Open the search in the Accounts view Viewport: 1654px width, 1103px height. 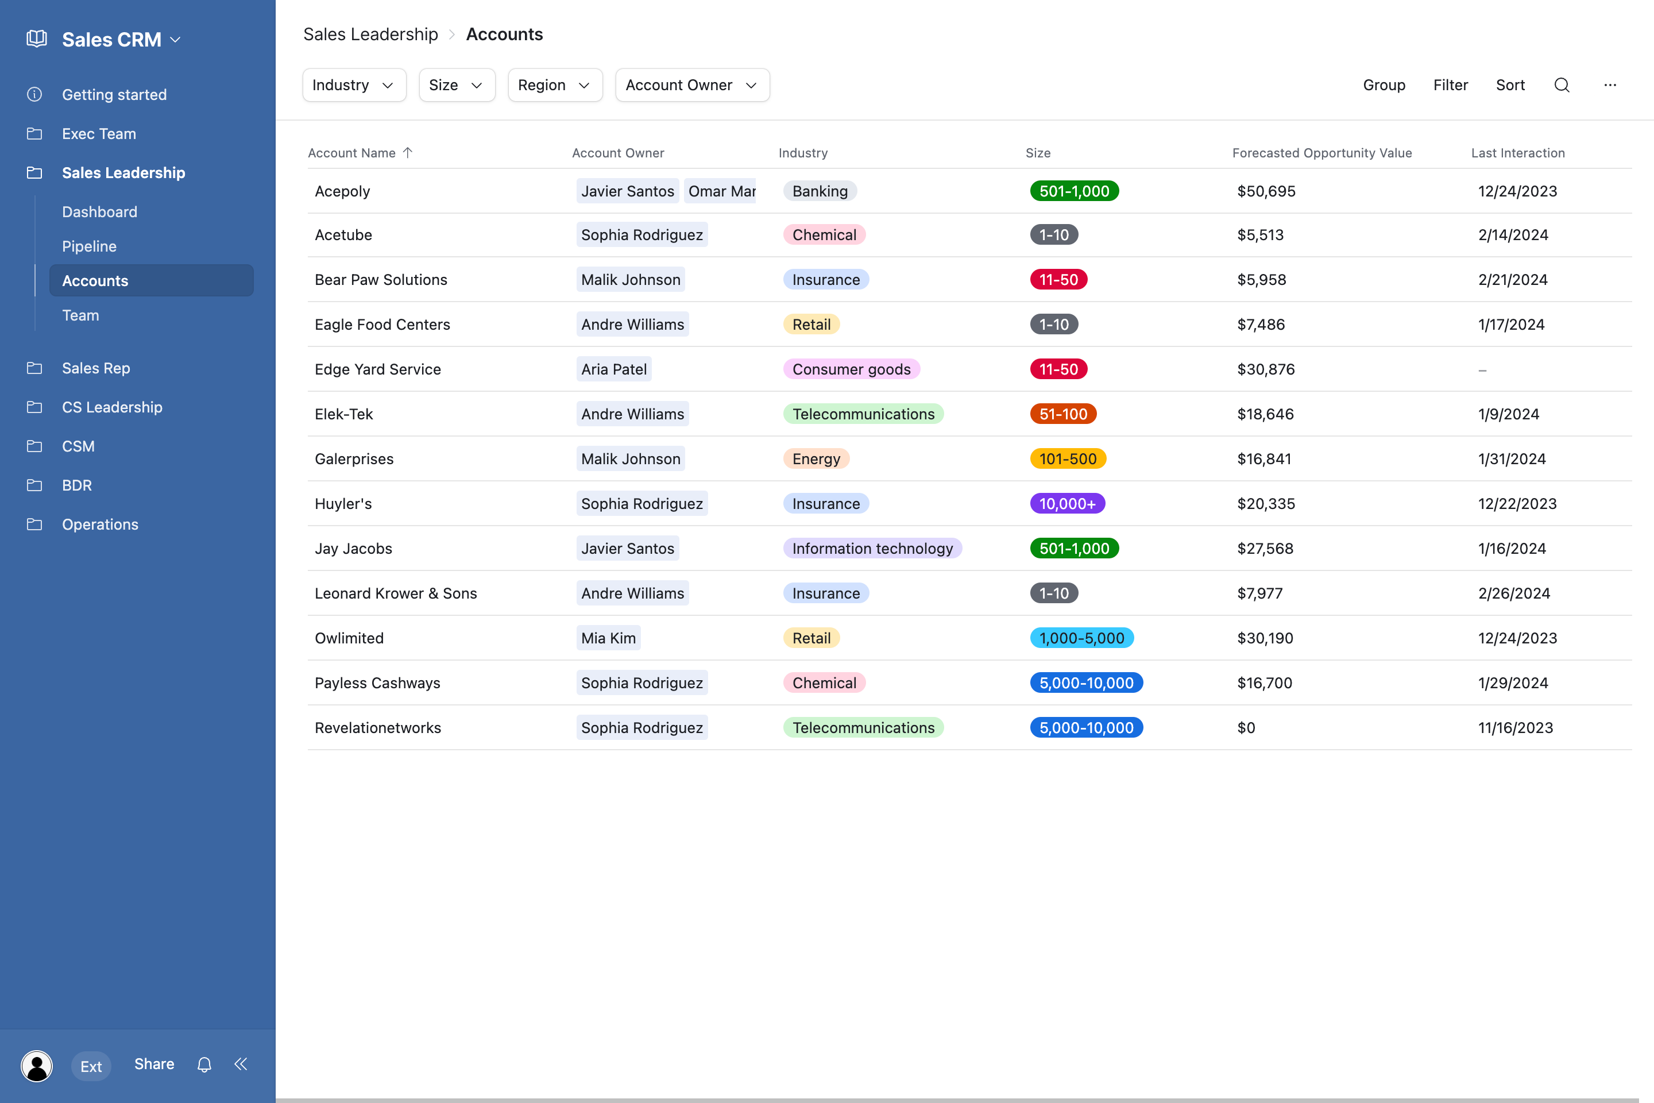[x=1562, y=84]
